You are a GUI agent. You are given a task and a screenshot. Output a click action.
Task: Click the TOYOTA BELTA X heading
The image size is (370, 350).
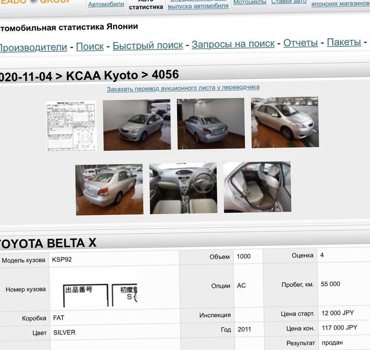[48, 243]
